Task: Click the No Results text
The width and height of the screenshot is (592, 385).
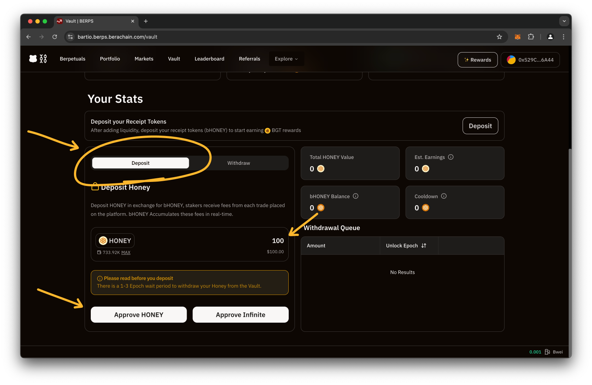Action: [x=402, y=272]
